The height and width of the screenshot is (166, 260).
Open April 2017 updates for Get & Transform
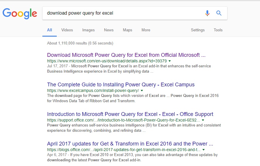(x=130, y=144)
